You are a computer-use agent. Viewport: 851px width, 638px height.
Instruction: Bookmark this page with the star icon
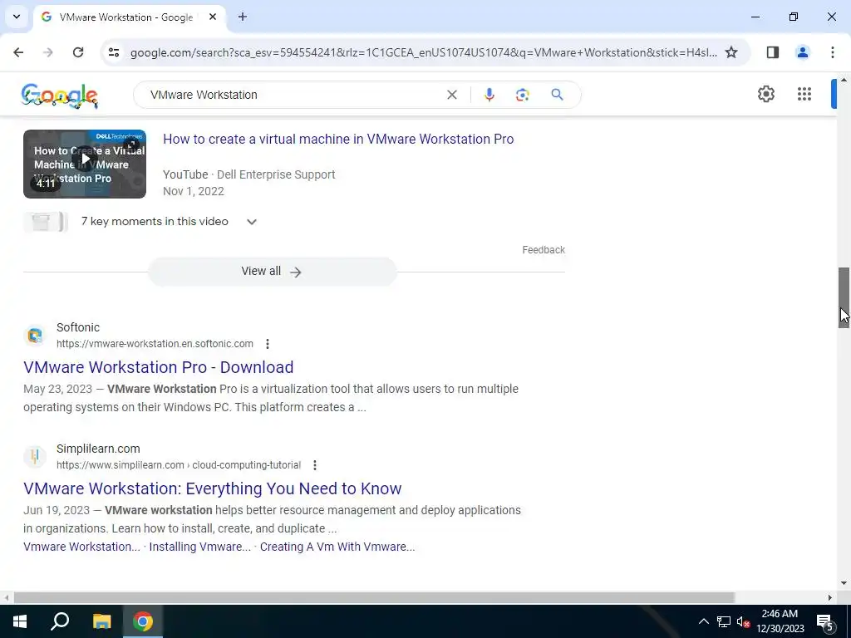[731, 52]
